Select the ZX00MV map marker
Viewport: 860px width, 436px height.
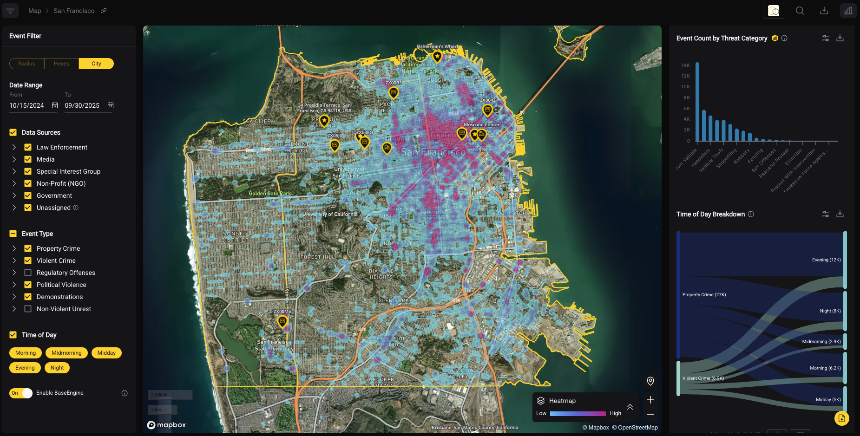(282, 321)
